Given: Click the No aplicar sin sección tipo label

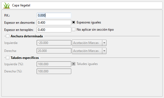Looking at the screenshot, I should pyautogui.click(x=95, y=30).
